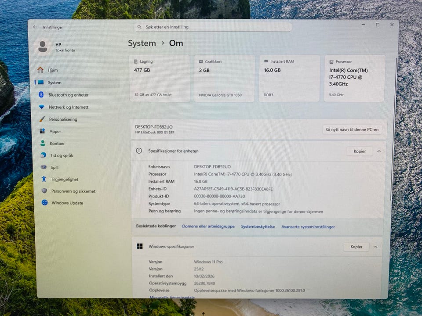Click the Hjem house icon
The height and width of the screenshot is (316, 422).
[40, 70]
